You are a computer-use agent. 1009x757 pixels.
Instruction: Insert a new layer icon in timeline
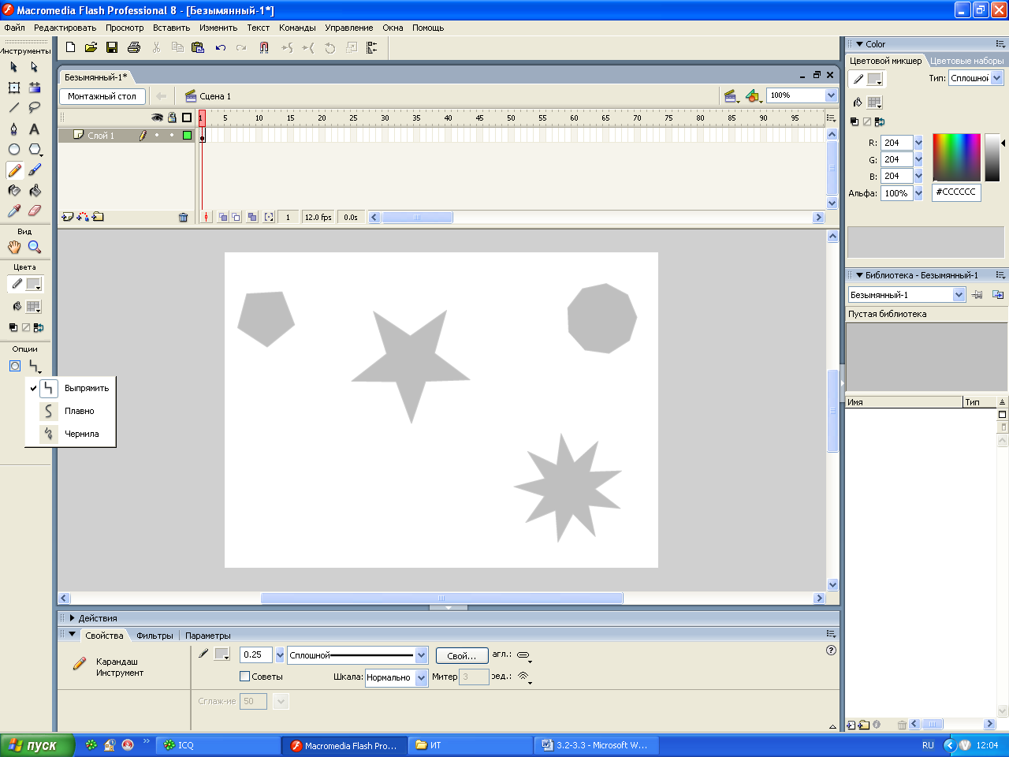click(68, 217)
